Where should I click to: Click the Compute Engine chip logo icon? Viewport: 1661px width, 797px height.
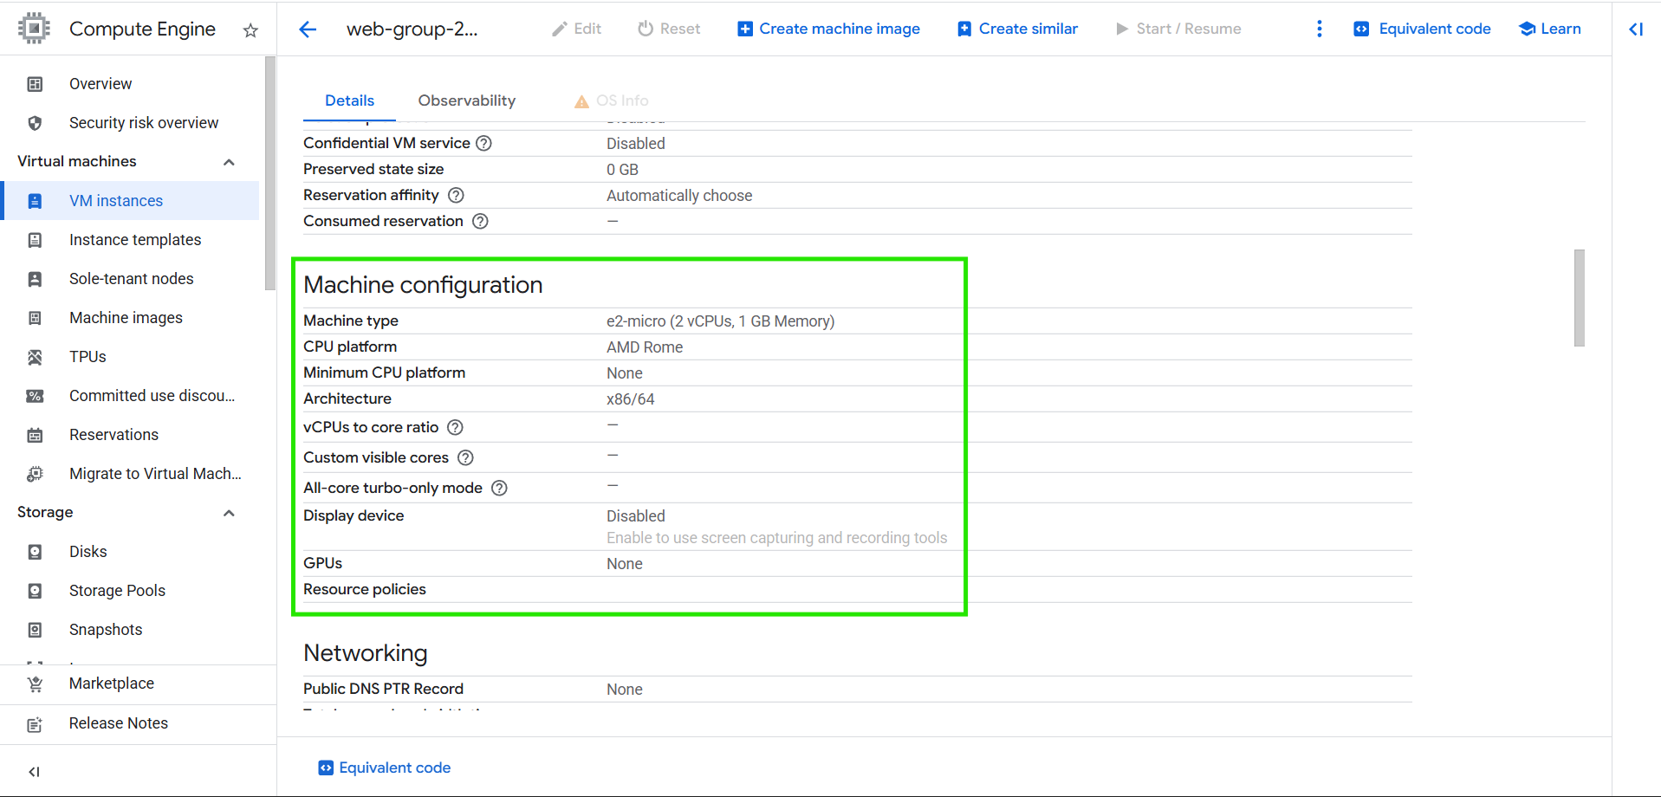click(34, 29)
